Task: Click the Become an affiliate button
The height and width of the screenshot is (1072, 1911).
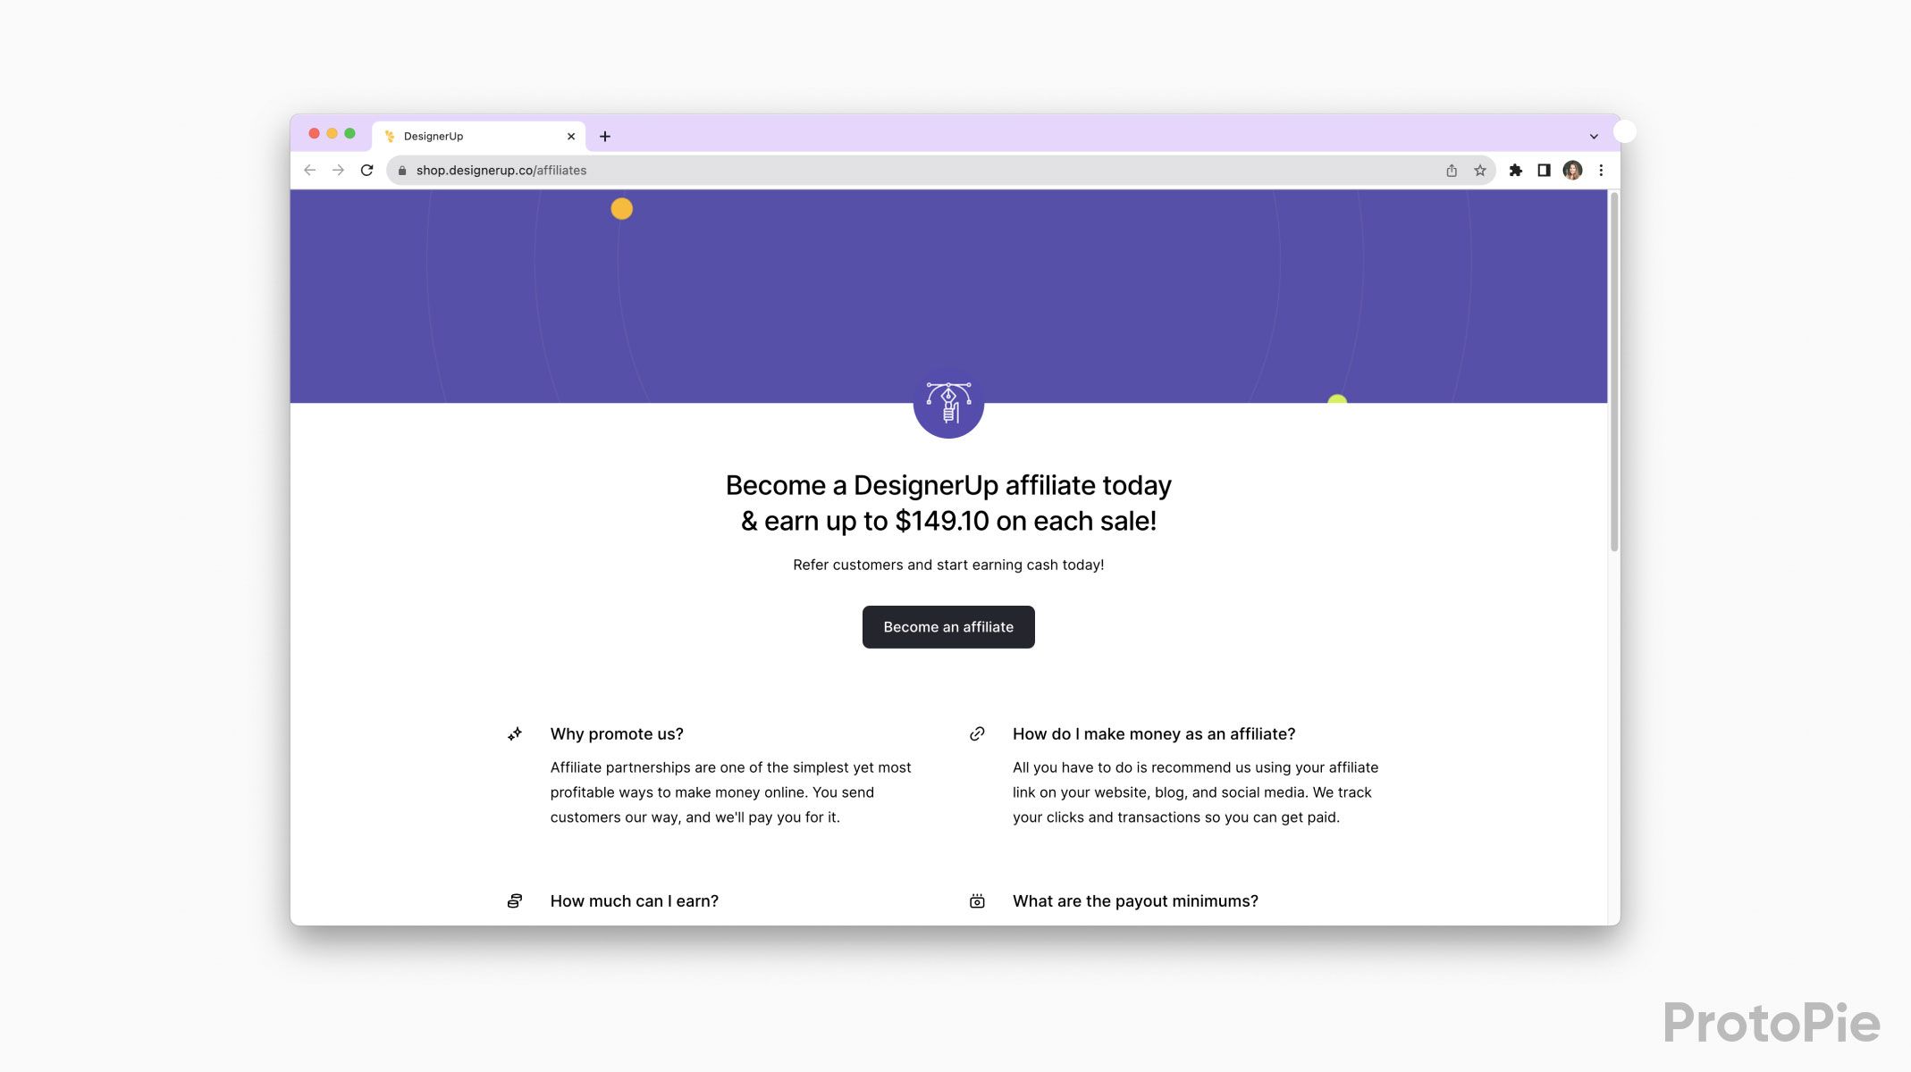Action: coord(947,627)
